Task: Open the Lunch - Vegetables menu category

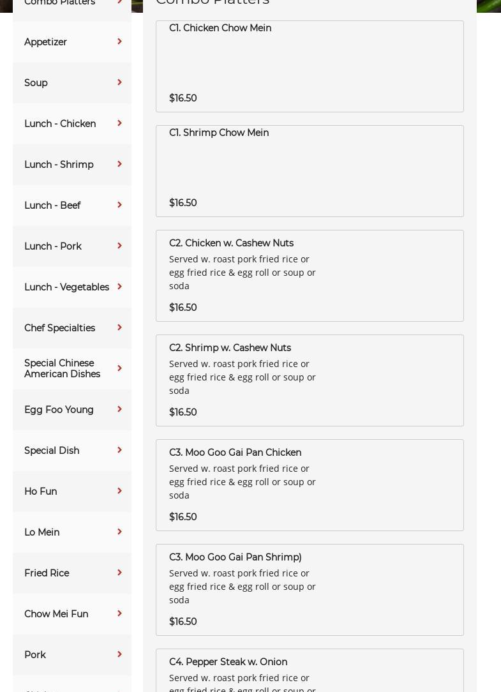Action: [66, 287]
